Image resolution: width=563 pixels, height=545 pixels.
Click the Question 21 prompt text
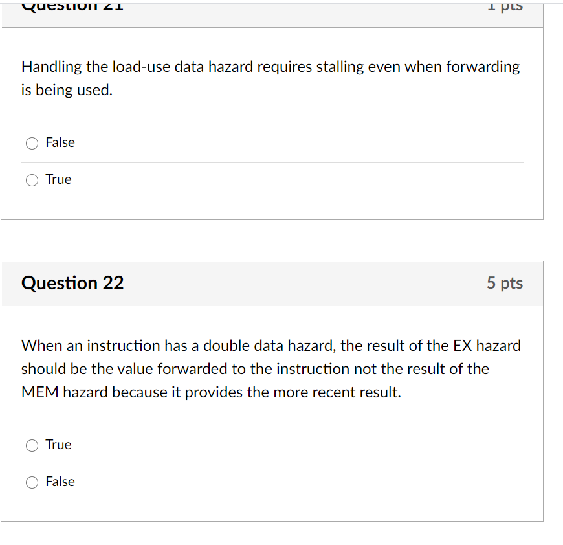click(x=270, y=78)
